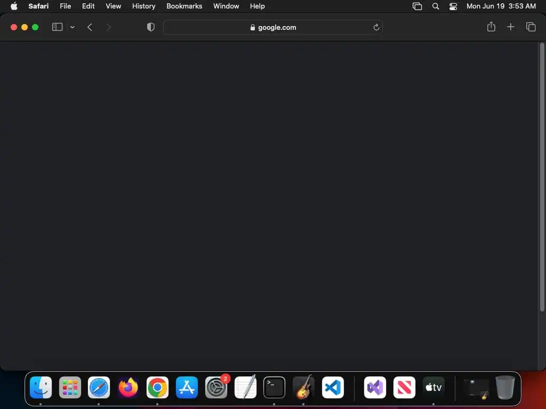The image size is (546, 409).
Task: Click the page vertical scrollbar
Action: 542,177
